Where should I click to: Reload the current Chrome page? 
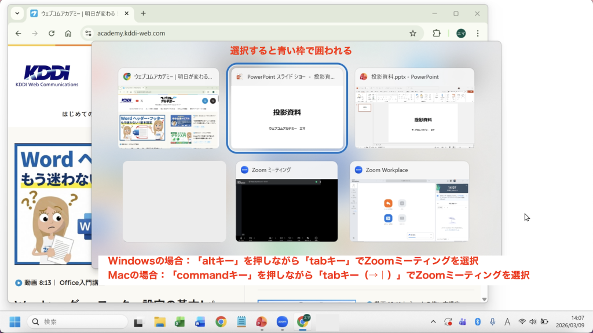[x=52, y=34]
